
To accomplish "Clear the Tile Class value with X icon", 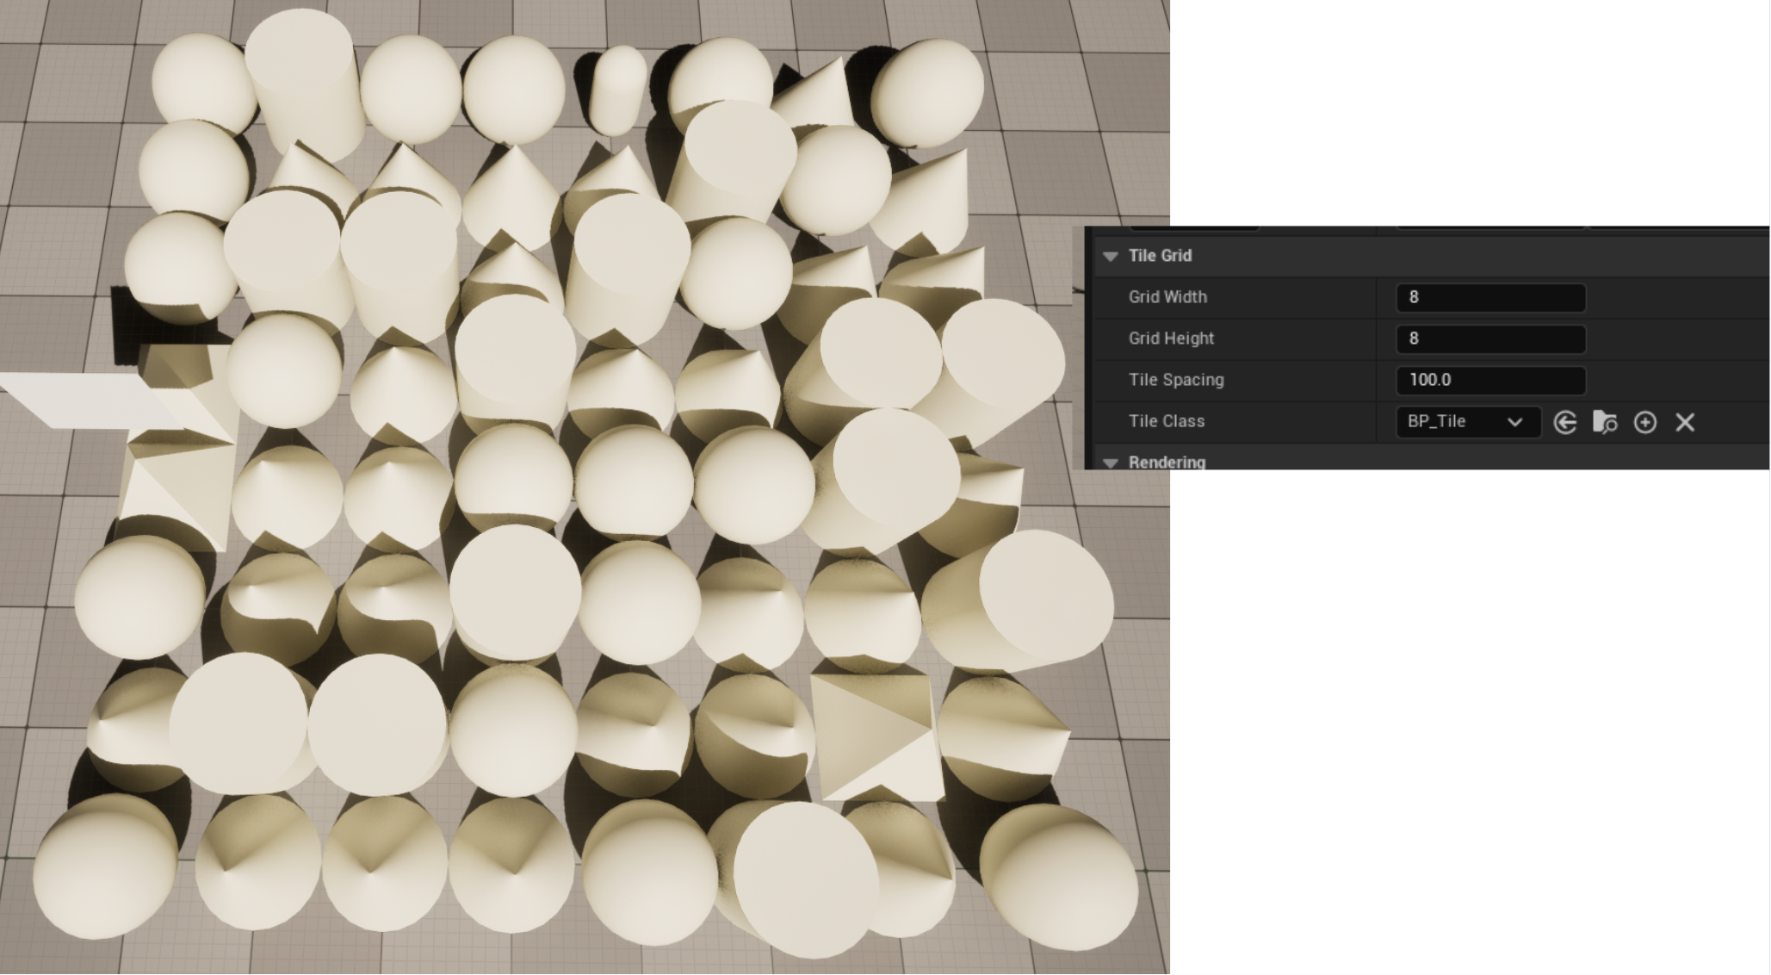I will [x=1685, y=422].
